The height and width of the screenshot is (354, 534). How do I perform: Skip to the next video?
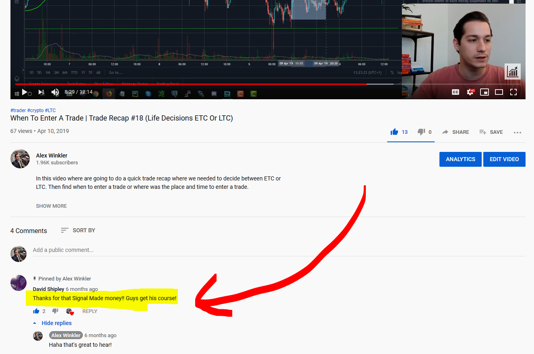[41, 92]
